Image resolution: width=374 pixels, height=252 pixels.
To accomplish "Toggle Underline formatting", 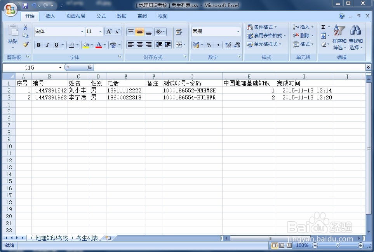I will 56,45.
